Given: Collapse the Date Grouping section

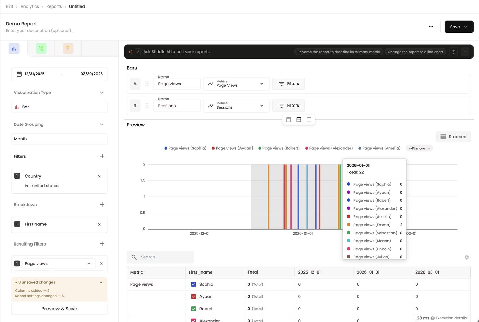Looking at the screenshot, I should point(101,125).
